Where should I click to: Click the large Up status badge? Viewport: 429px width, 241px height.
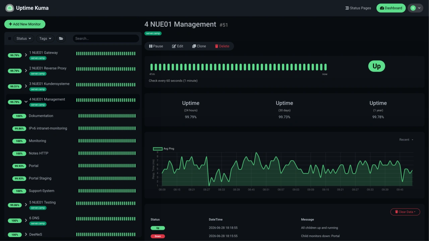tap(377, 66)
